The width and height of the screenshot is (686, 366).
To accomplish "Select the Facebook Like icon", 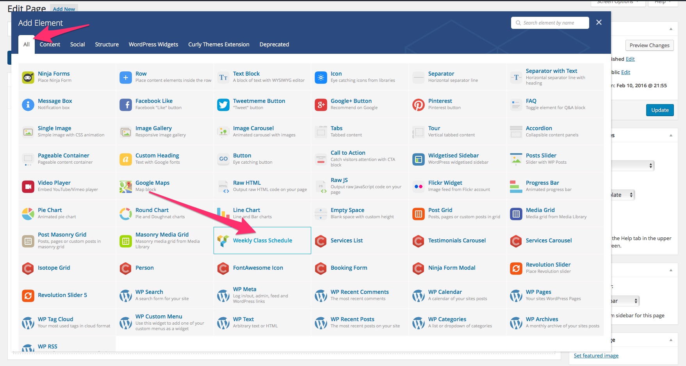I will pyautogui.click(x=126, y=105).
